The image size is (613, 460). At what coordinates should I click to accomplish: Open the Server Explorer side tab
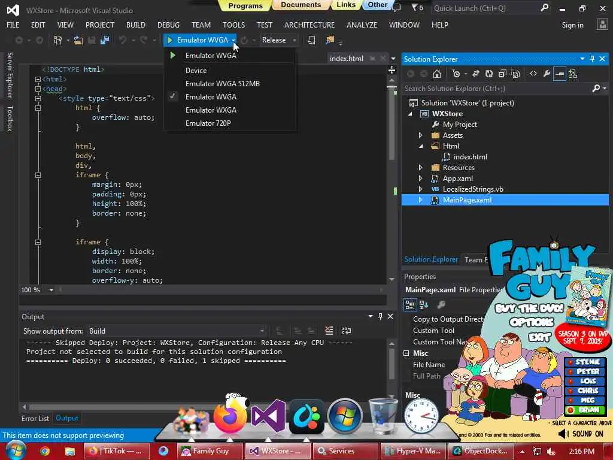click(10, 75)
